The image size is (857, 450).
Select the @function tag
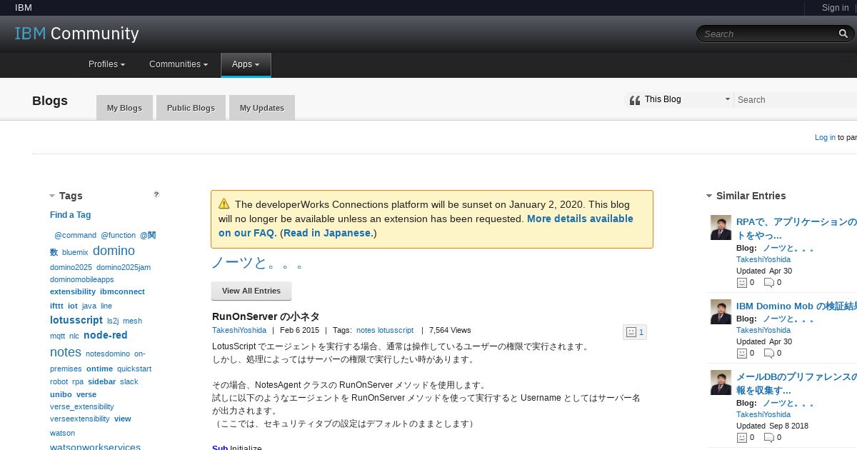118,235
